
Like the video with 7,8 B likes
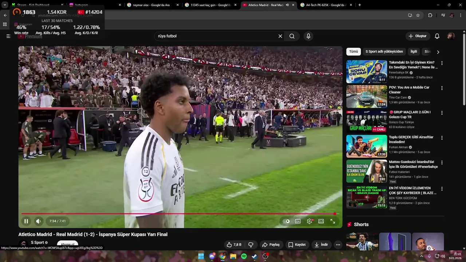[234, 245]
